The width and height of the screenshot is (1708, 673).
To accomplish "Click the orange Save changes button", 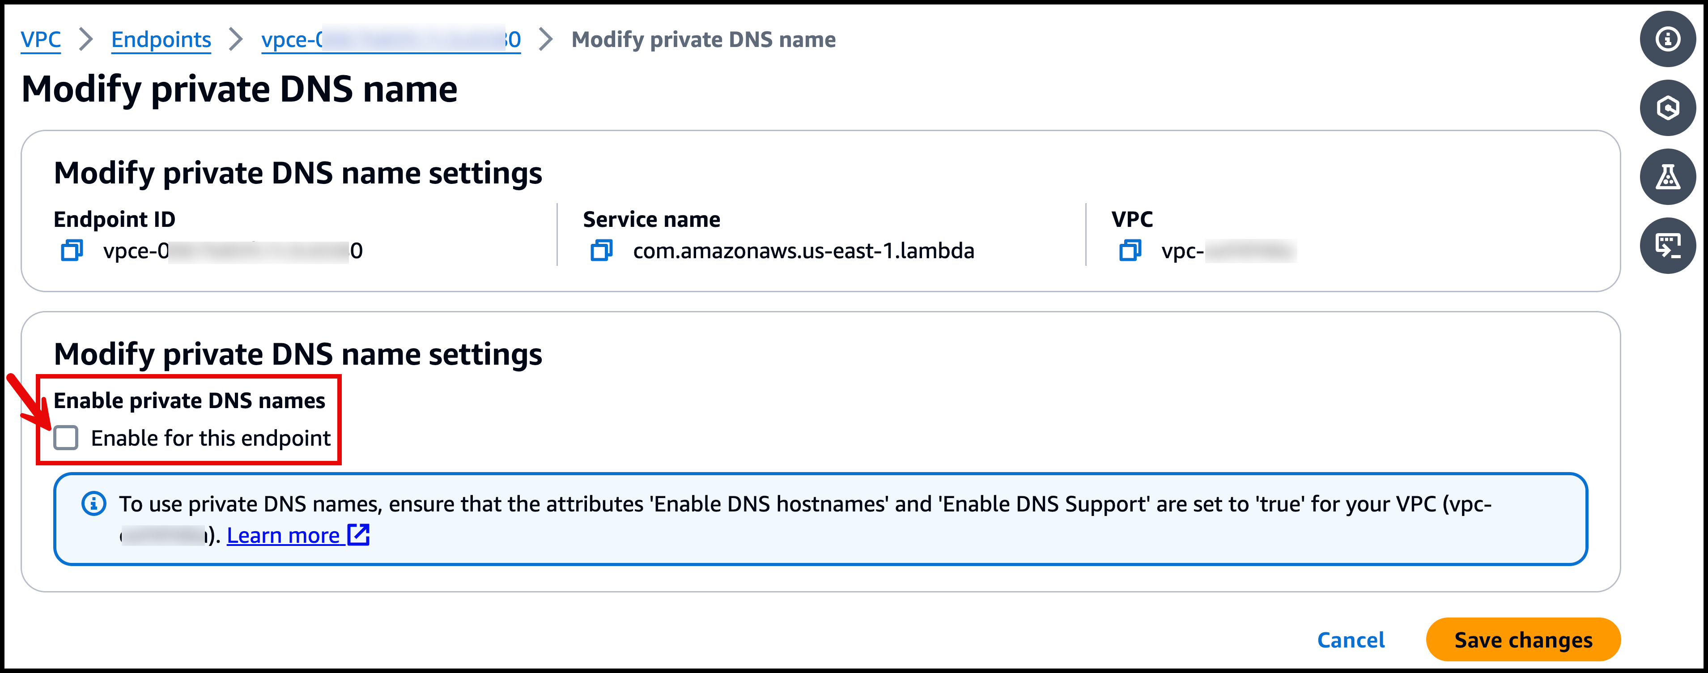I will pos(1523,640).
